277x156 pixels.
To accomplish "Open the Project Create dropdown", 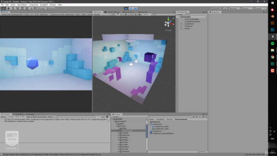I will tap(116, 117).
